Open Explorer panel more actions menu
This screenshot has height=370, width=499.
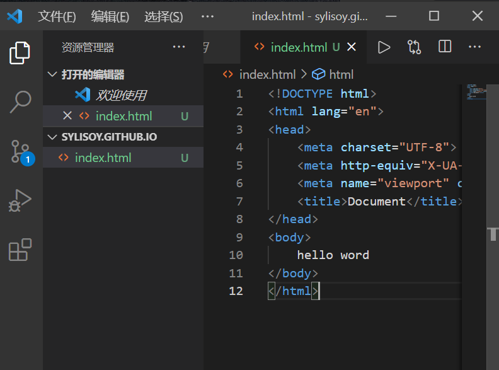click(x=179, y=47)
